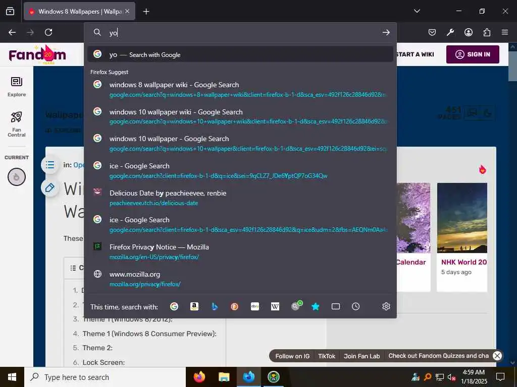Click the START A WIKI link
The image size is (517, 387).
point(415,54)
